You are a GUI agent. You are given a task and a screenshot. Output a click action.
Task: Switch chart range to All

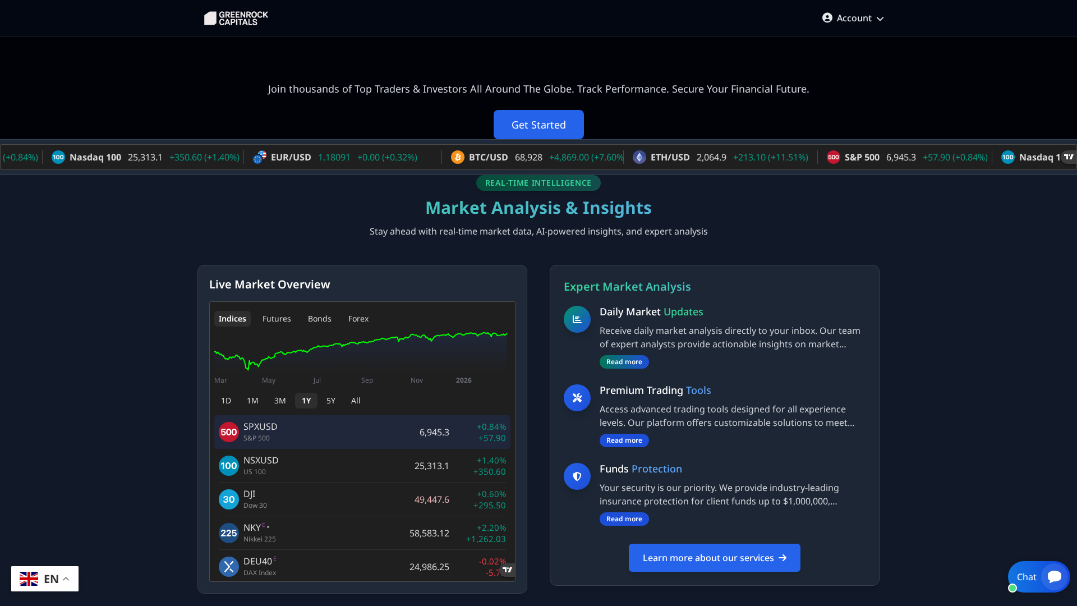(x=355, y=401)
